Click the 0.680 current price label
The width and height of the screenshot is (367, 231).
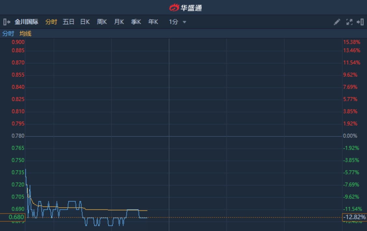click(x=13, y=217)
